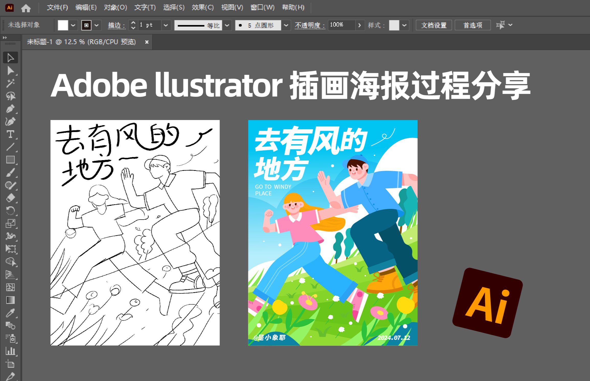Viewport: 590px width, 381px height.
Task: Click the 首选项 button
Action: (x=473, y=25)
